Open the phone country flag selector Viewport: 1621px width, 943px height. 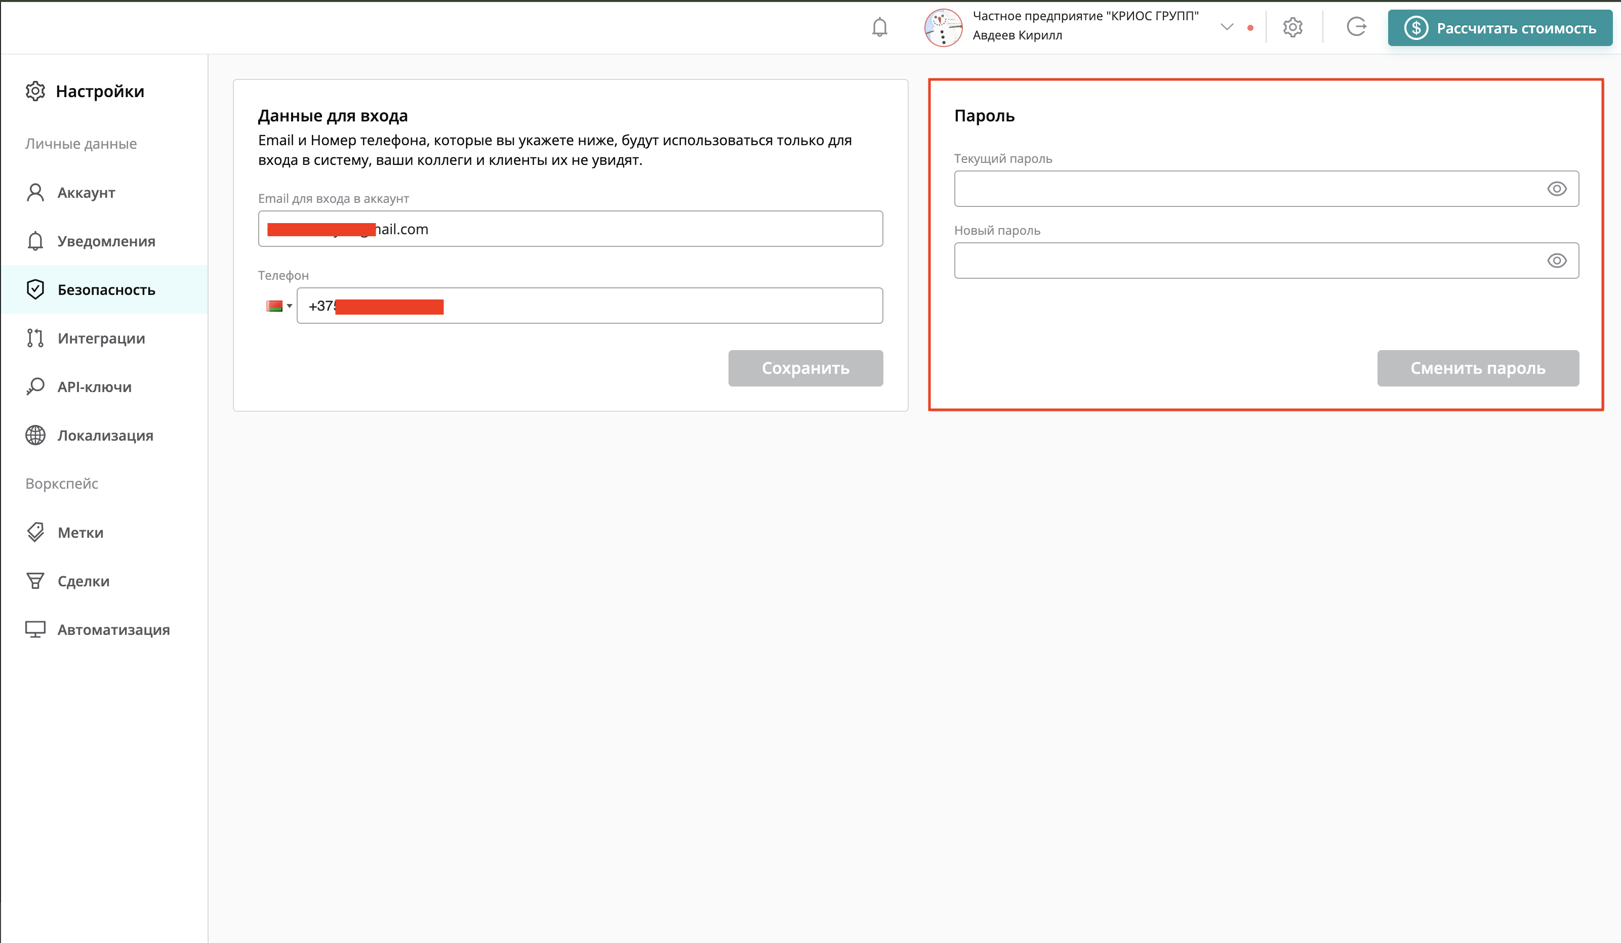point(278,306)
